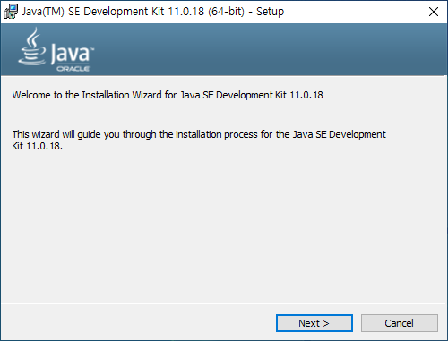Cancel the Java SDK installation
This screenshot has height=341, width=448.
400,323
